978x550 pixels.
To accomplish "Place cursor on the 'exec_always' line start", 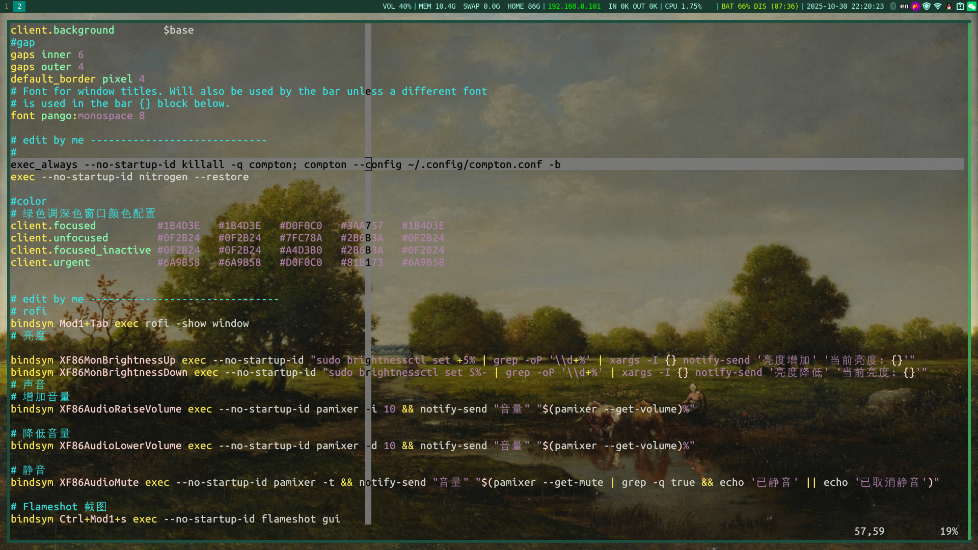I will click(12, 164).
